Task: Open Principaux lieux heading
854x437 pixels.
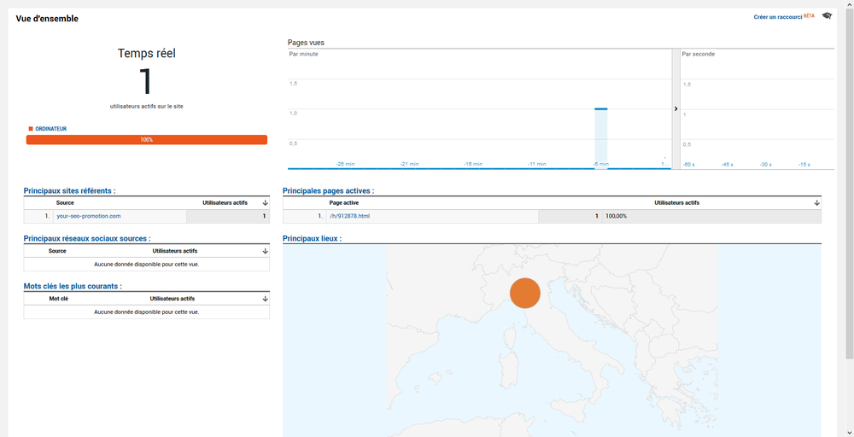Action: (x=312, y=238)
